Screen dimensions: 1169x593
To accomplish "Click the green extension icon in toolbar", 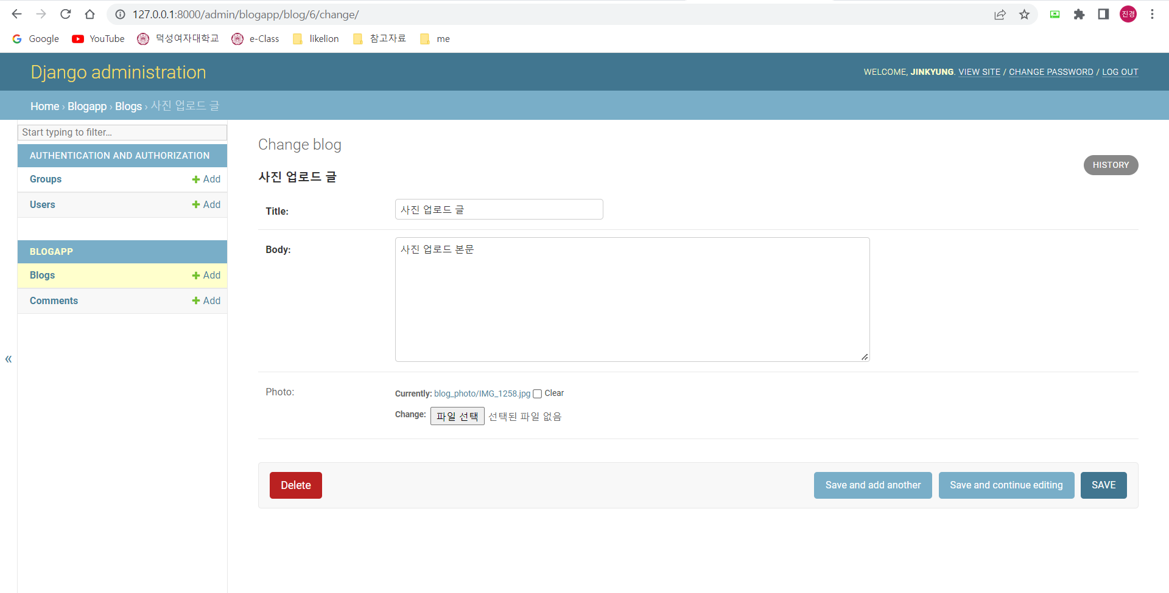I will point(1055,15).
